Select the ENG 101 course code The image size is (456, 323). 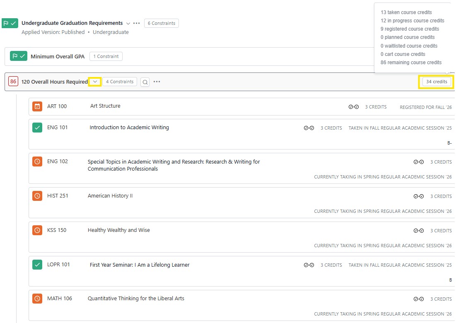tap(57, 128)
